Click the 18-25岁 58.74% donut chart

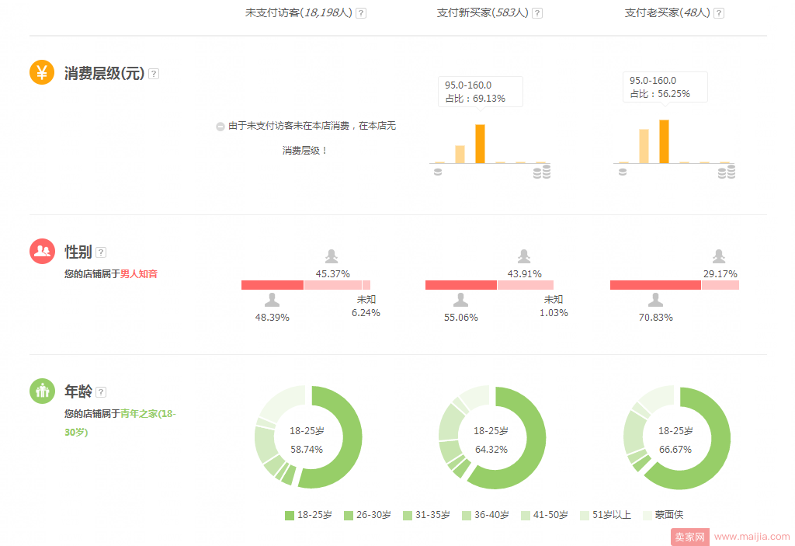tap(308, 437)
